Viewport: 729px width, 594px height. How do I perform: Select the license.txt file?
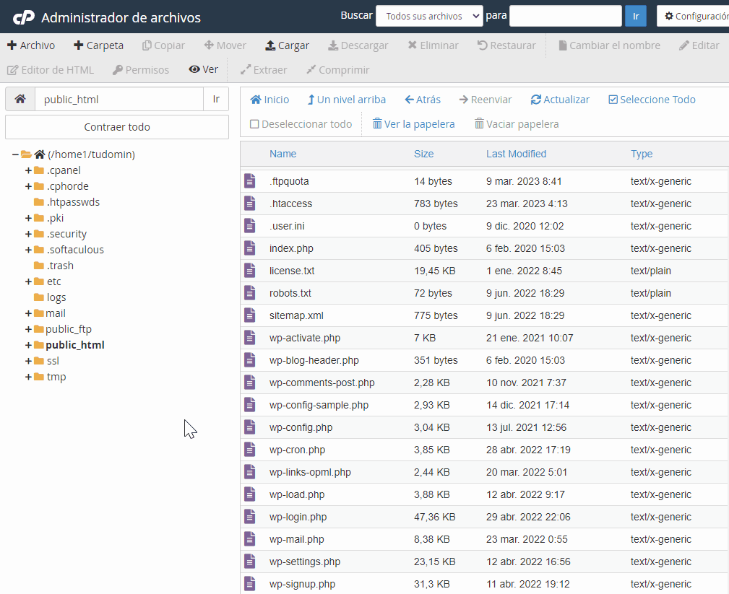[x=483, y=271]
